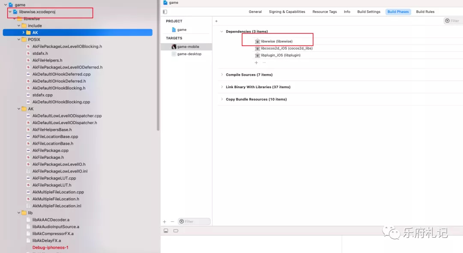The height and width of the screenshot is (253, 463).
Task: Open stdafx.cpp file
Action: 42,95
